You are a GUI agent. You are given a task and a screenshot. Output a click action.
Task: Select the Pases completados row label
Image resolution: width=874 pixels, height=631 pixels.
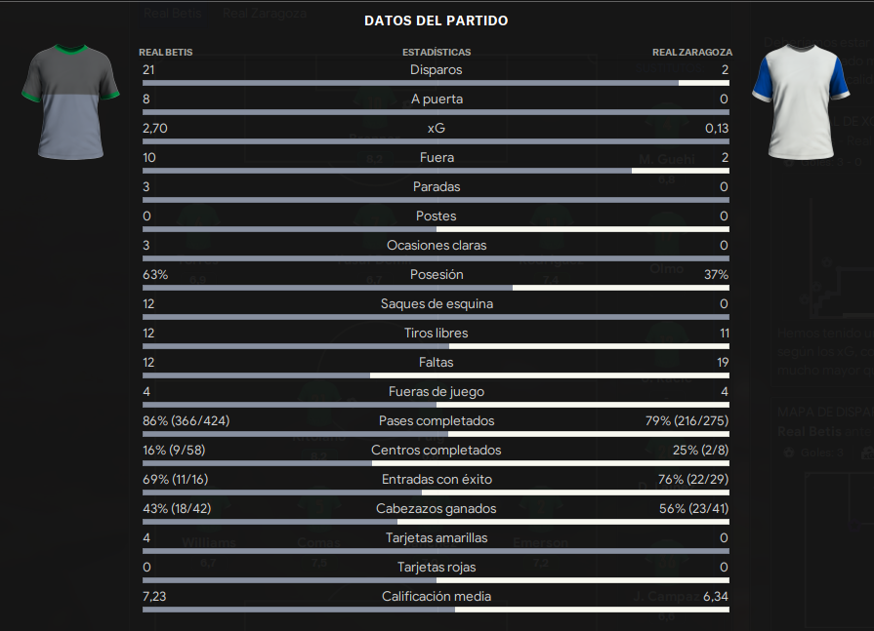[x=436, y=421]
